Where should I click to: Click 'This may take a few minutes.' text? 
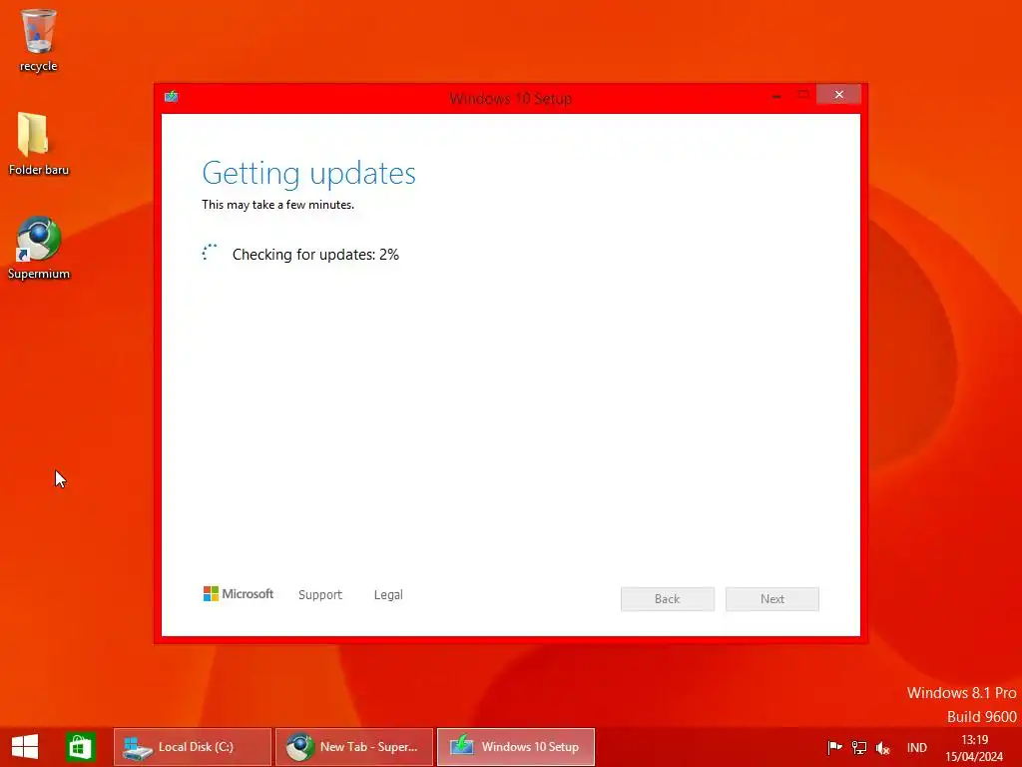click(278, 205)
